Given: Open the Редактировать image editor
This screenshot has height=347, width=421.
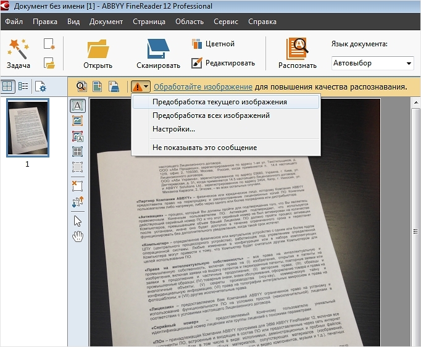Looking at the screenshot, I should 223,63.
